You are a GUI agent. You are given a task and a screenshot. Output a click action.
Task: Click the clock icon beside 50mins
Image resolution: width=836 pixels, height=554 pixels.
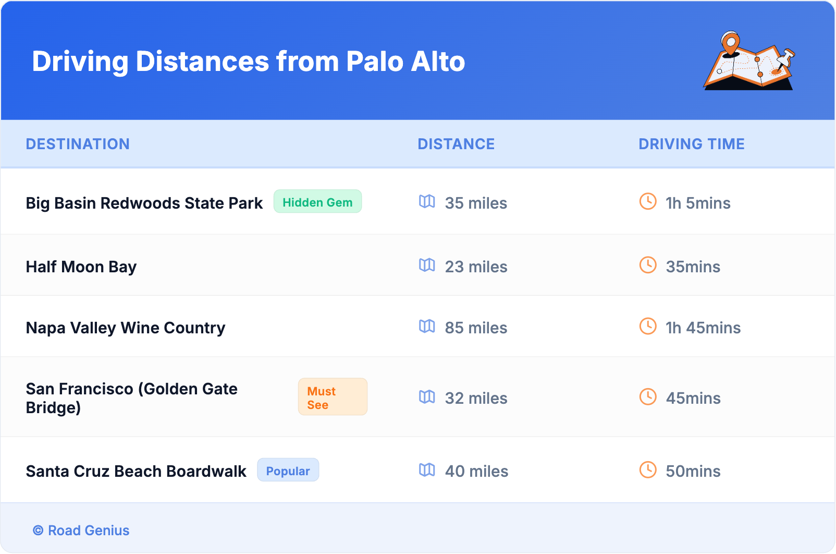[x=648, y=470]
